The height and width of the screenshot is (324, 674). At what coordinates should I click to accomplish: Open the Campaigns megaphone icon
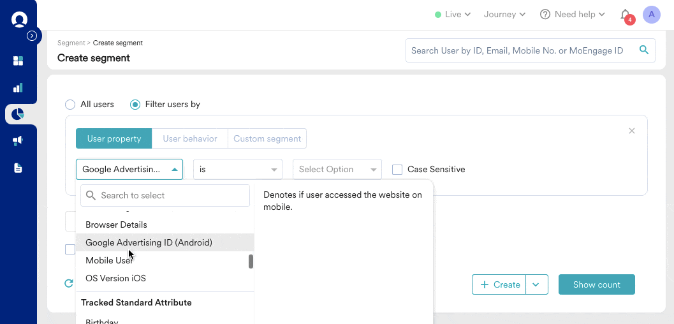click(x=18, y=140)
